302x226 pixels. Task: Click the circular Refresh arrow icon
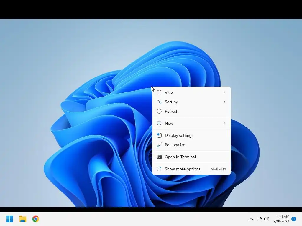pyautogui.click(x=159, y=111)
